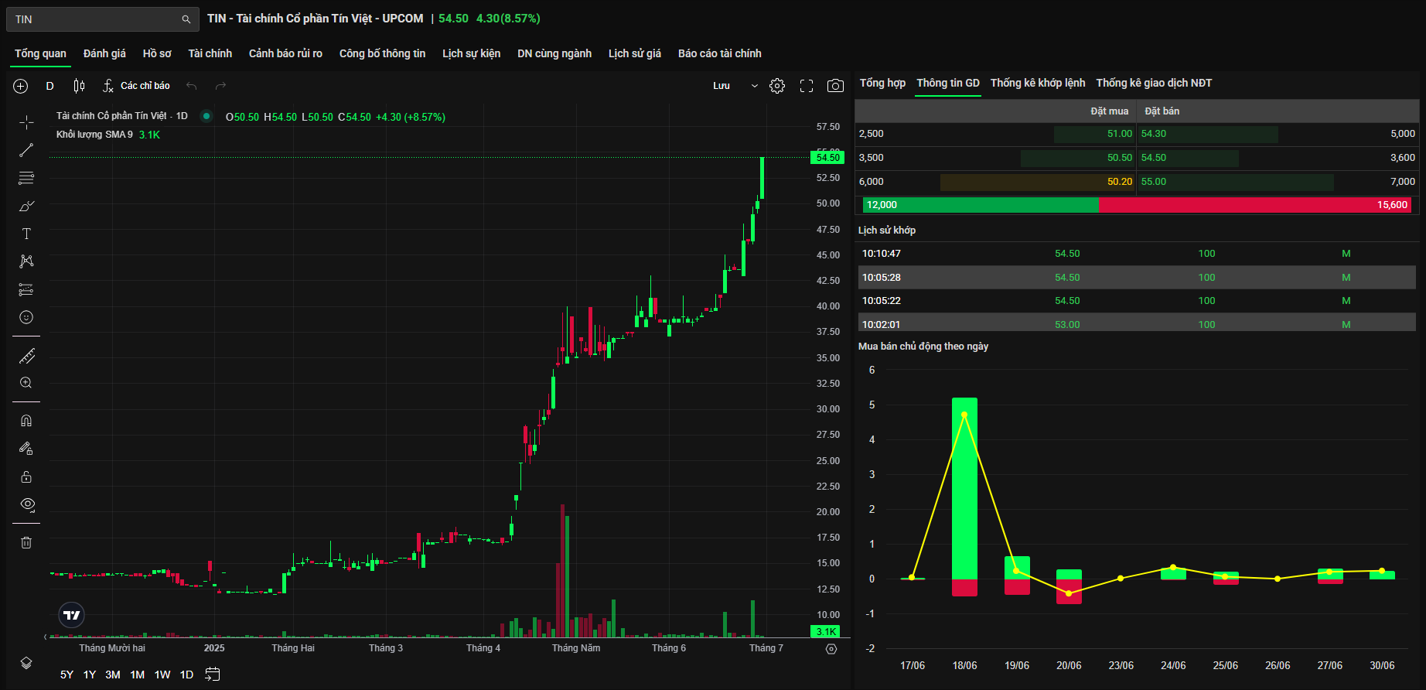The image size is (1426, 690).
Task: Select the patterns tool
Action: click(x=26, y=261)
